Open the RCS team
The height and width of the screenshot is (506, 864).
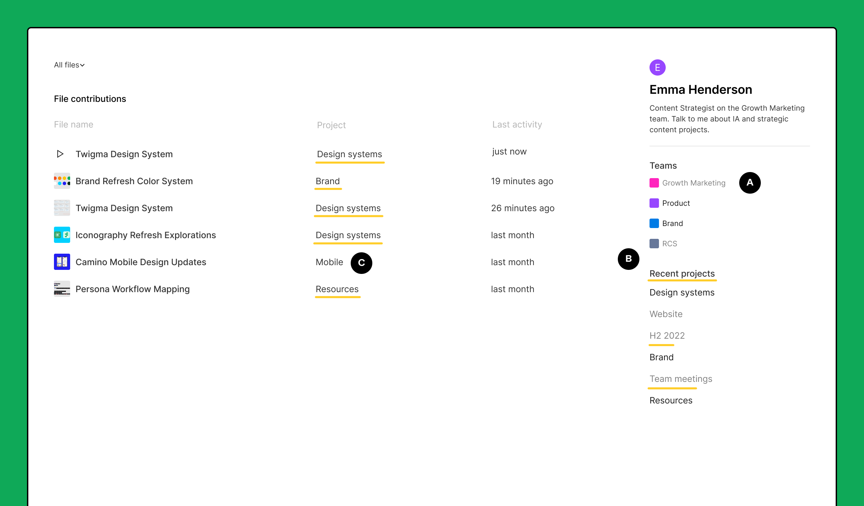670,244
